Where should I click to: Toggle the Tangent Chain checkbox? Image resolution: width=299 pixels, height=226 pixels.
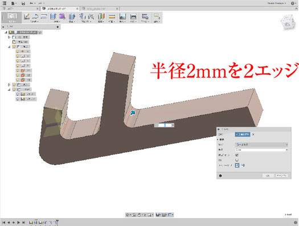(237, 155)
